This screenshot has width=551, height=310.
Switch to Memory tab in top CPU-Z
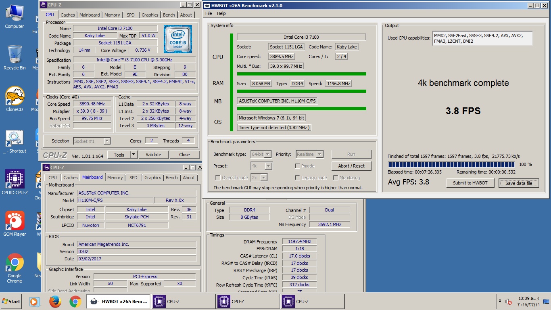click(x=112, y=15)
